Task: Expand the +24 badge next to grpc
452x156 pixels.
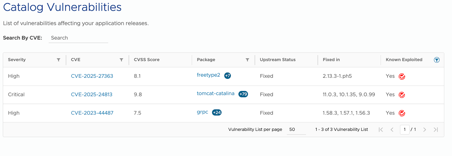Action: click(217, 112)
